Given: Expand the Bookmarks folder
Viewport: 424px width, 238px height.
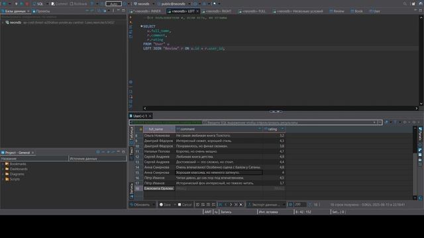Looking at the screenshot, I should [3, 164].
